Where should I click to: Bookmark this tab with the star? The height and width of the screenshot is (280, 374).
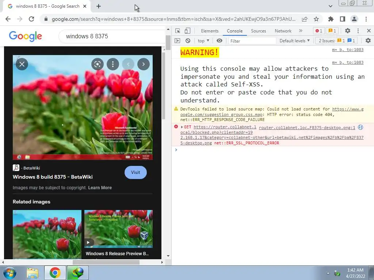click(316, 19)
